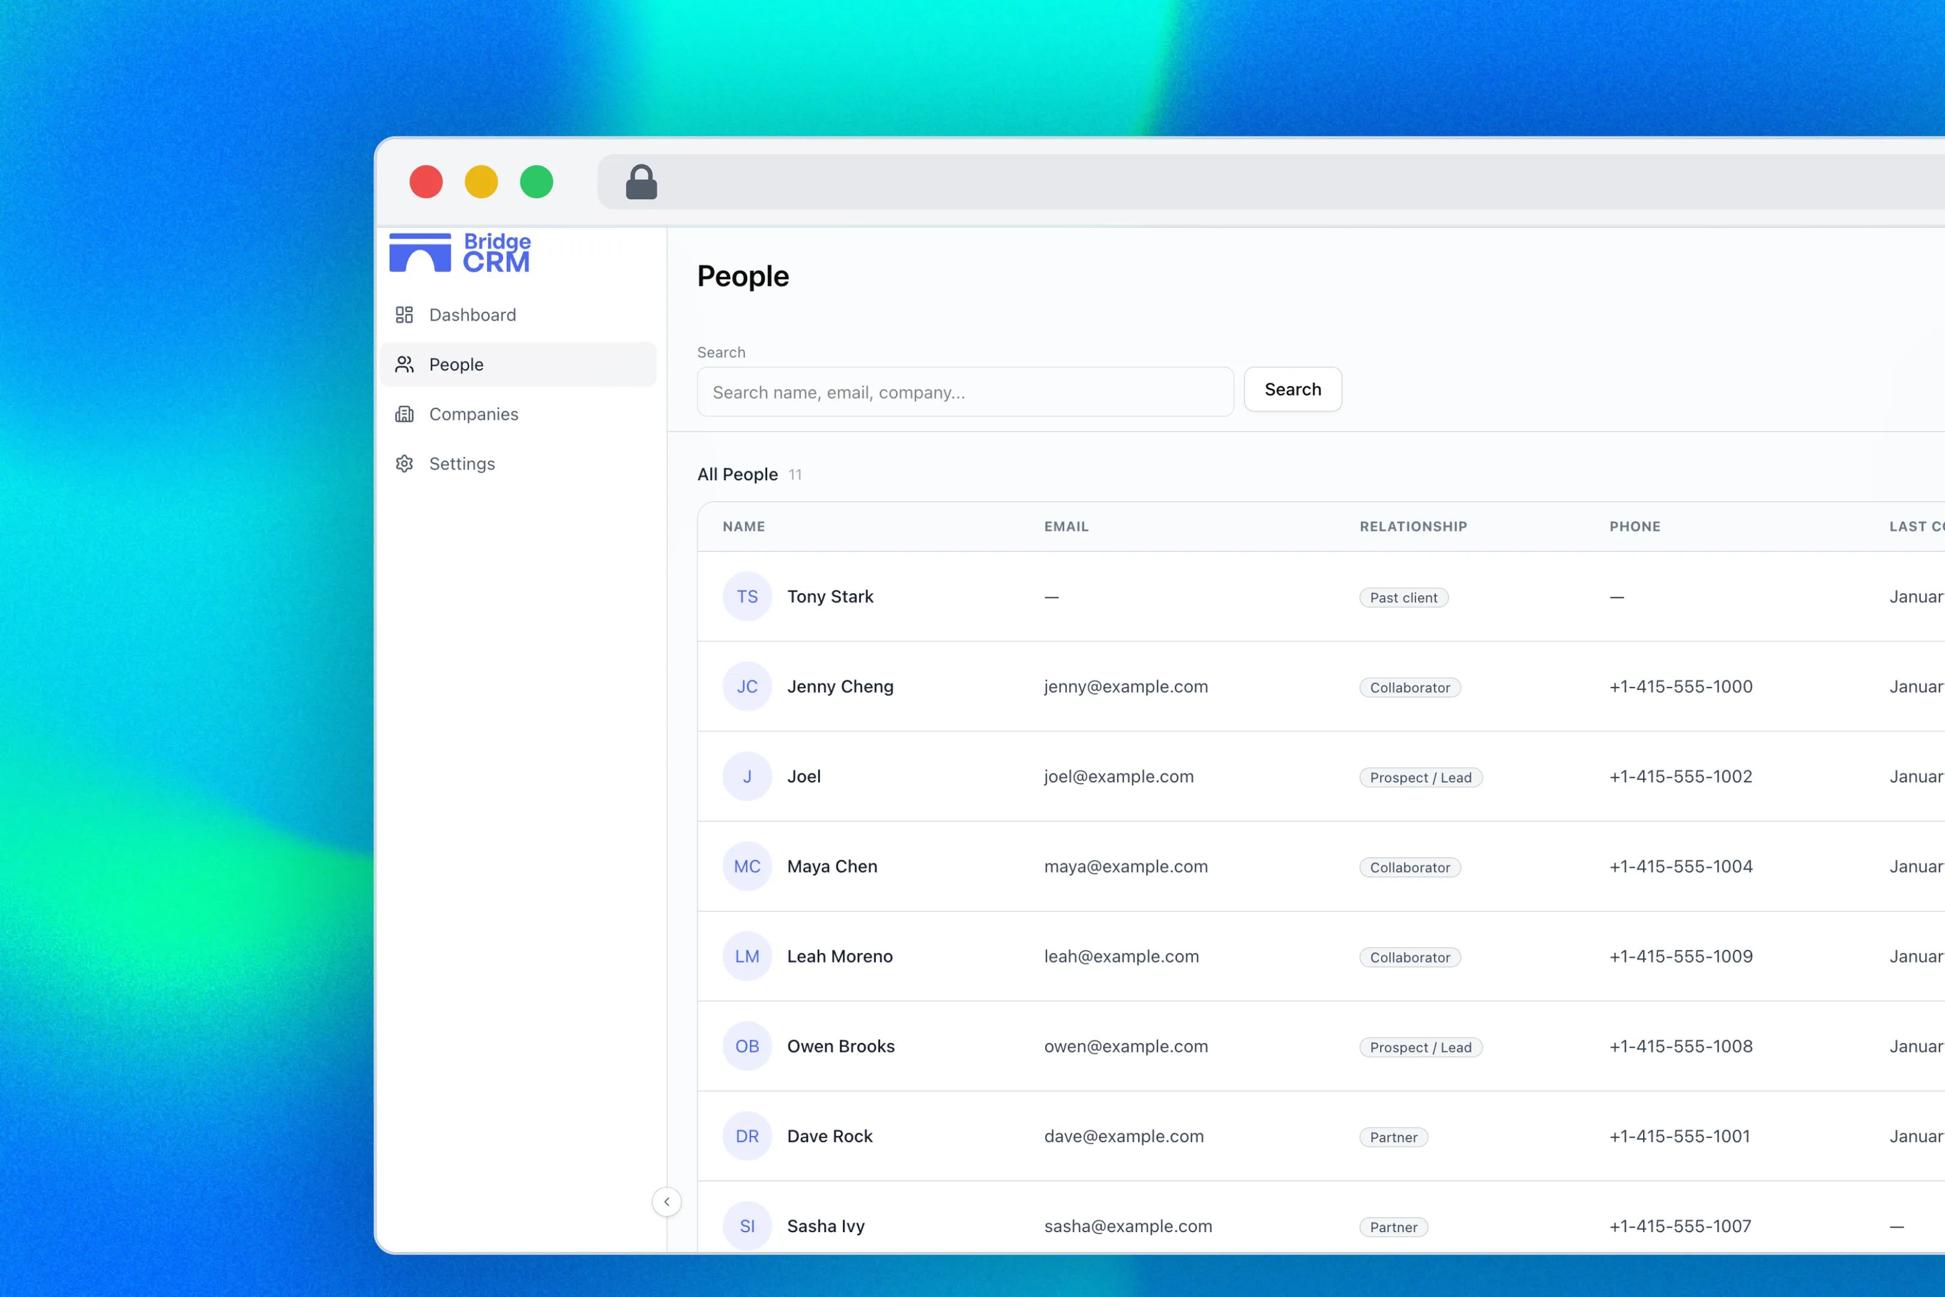Viewport: 1945px width, 1297px height.
Task: Click the browser address bar
Action: click(1240, 182)
